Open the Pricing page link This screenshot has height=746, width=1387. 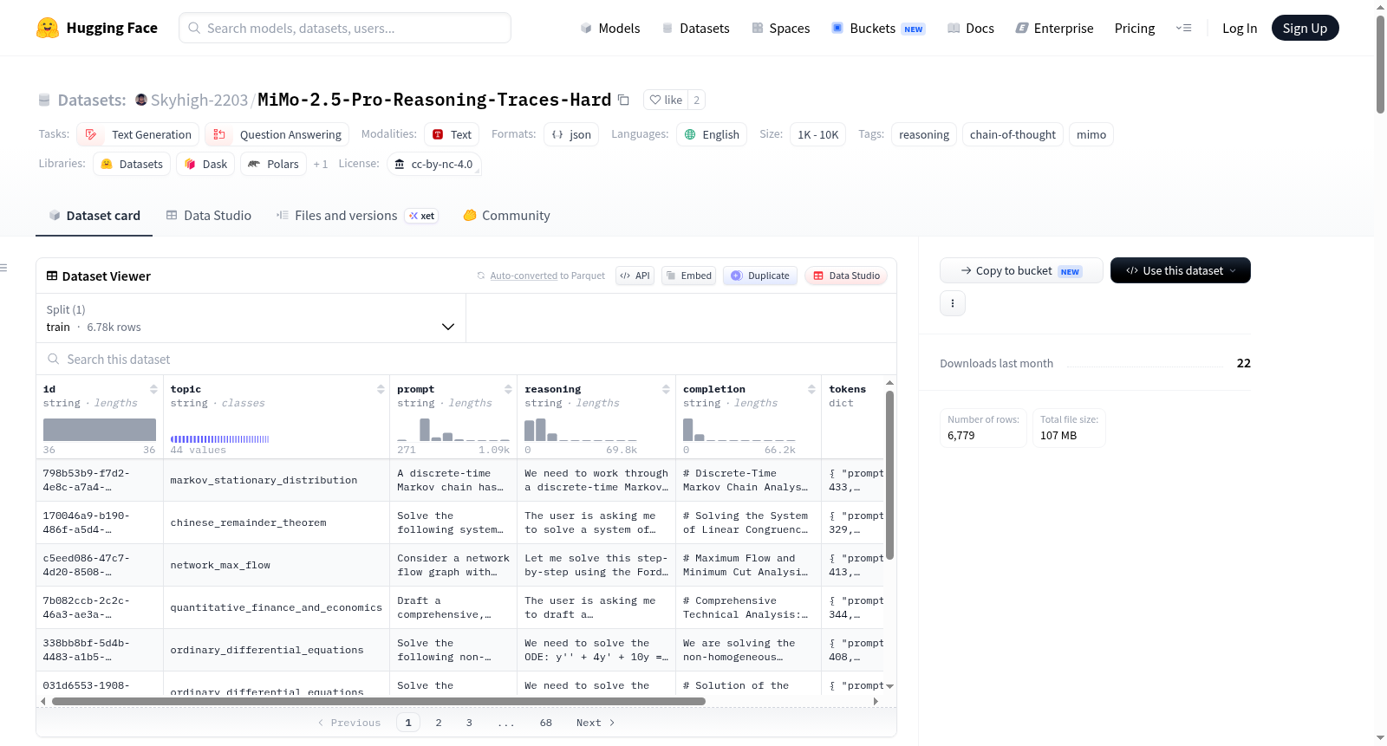1135,28
